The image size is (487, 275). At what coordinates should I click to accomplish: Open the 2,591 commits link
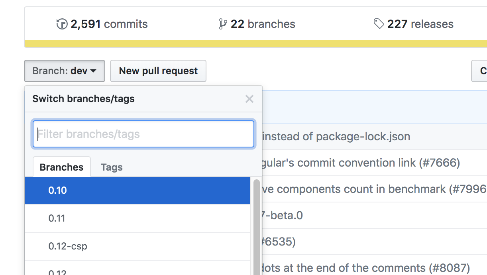(109, 24)
